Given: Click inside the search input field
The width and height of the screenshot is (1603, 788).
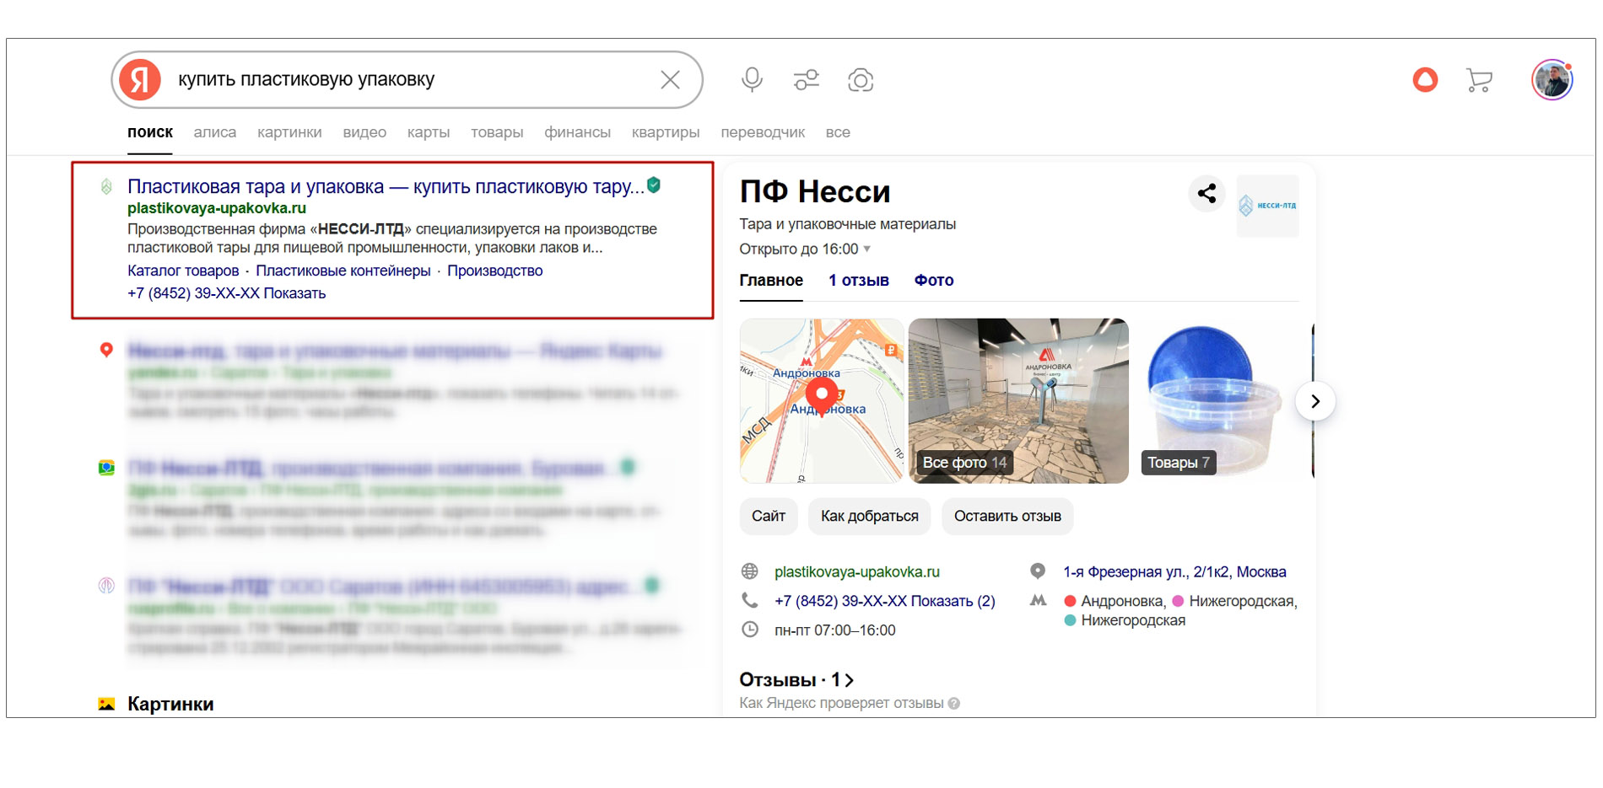Looking at the screenshot, I should (x=405, y=80).
